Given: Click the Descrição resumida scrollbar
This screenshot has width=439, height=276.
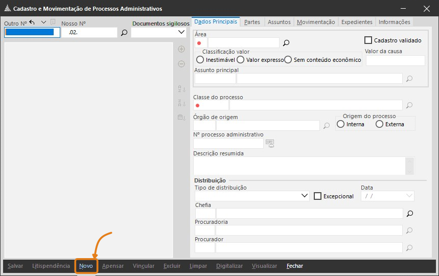Looking at the screenshot, I should (x=409, y=166).
